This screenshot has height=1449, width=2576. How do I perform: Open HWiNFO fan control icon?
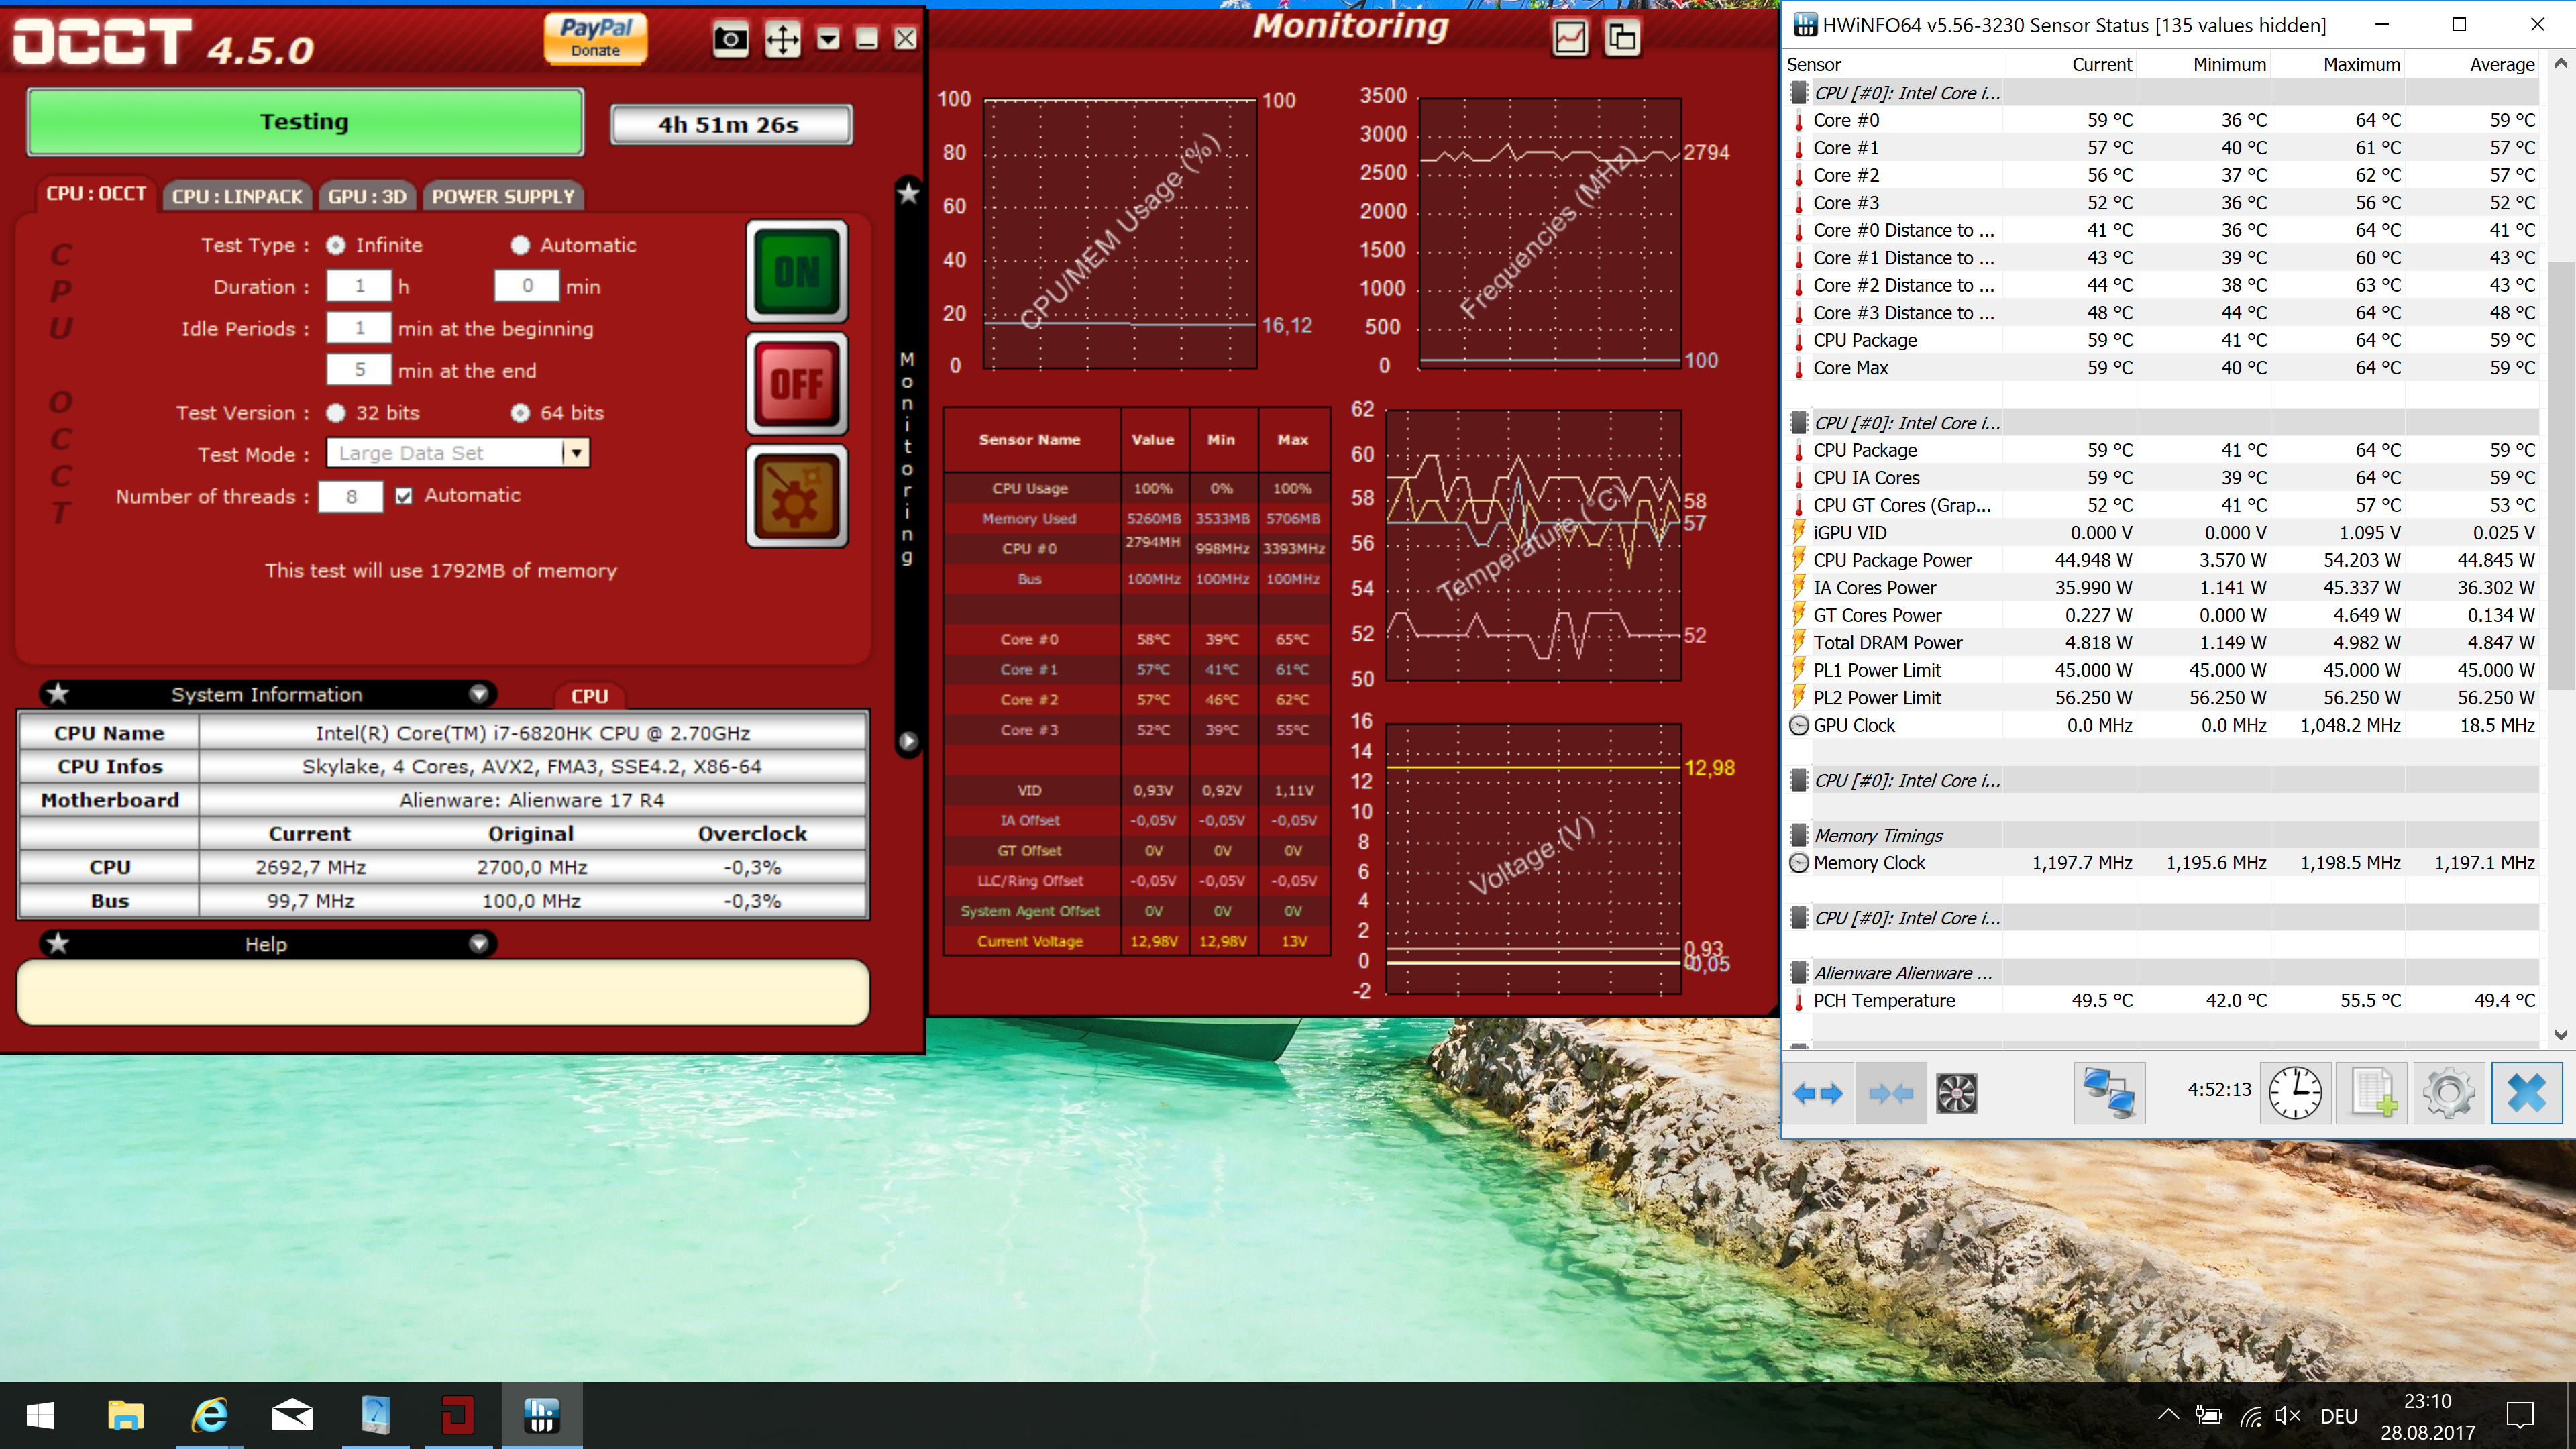1956,1093
